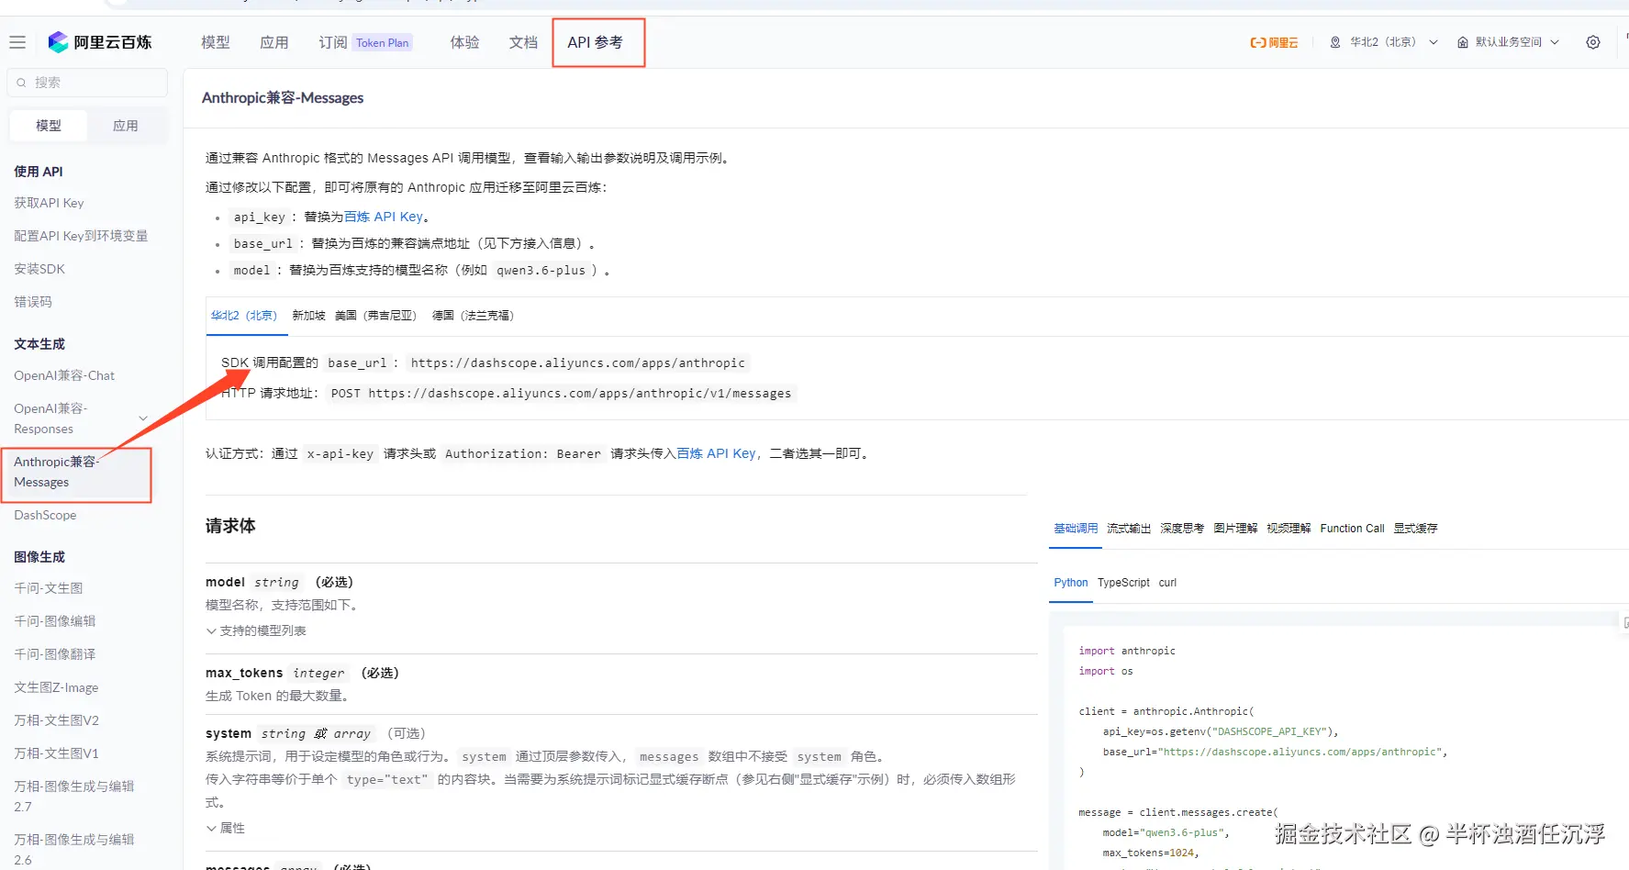This screenshot has height=870, width=1629.
Task: Click the location pin icon beside 华北2
Action: tap(1335, 42)
